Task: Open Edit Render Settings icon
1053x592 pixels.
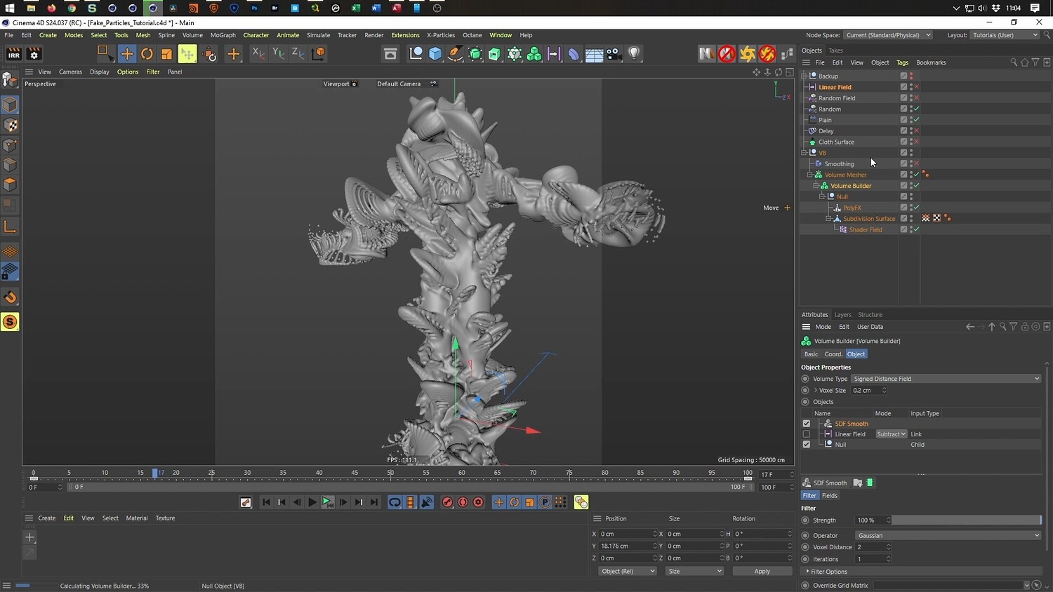Action: click(x=34, y=54)
